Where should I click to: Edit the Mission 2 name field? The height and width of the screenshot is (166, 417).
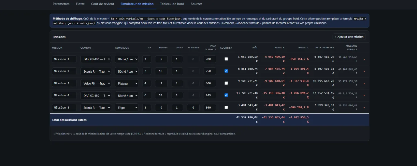[64, 71]
